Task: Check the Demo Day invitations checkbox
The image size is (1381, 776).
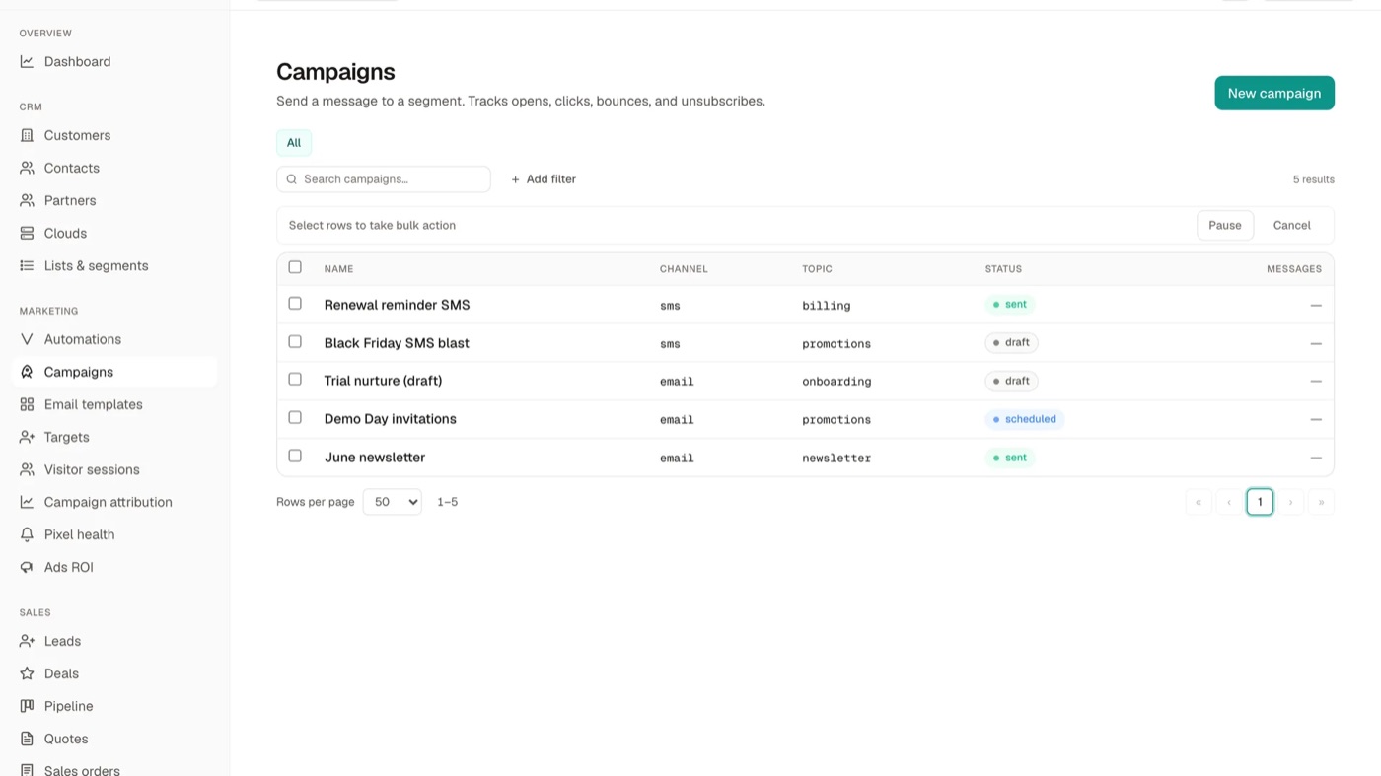Action: (295, 418)
